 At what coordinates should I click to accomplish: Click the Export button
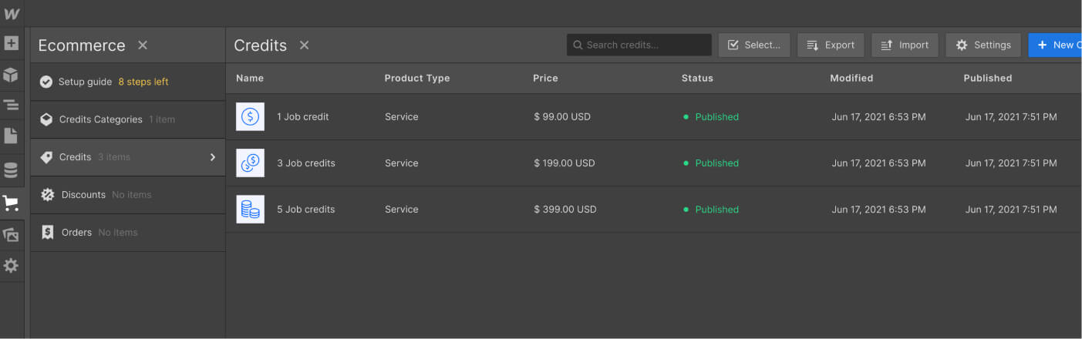pos(831,45)
